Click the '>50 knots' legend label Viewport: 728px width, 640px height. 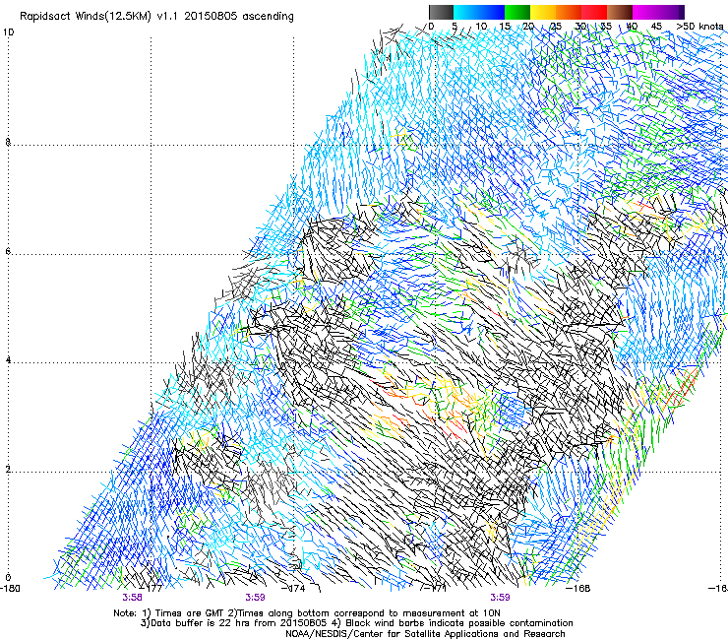[x=699, y=27]
